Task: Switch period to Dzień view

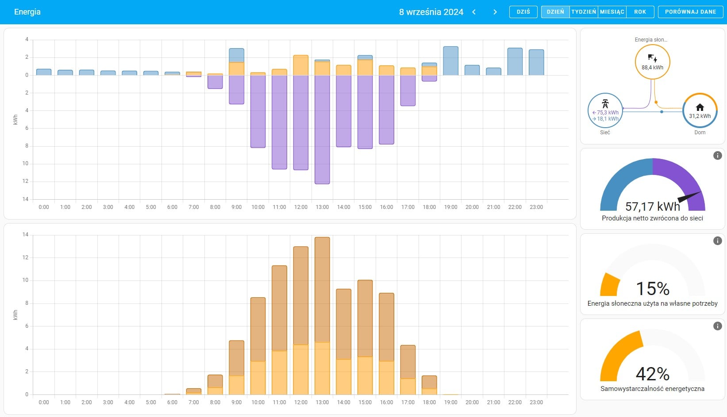Action: click(555, 12)
